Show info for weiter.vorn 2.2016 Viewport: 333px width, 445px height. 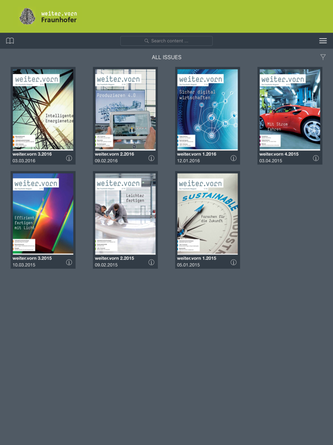(151, 158)
